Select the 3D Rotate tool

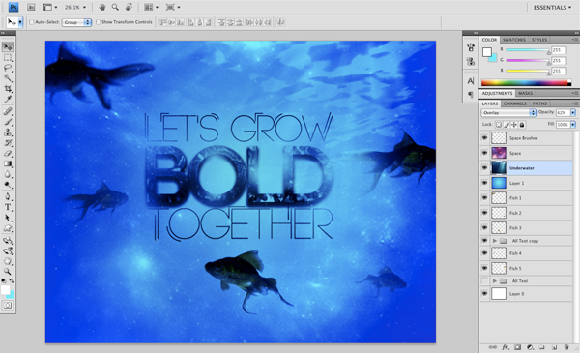[8, 241]
